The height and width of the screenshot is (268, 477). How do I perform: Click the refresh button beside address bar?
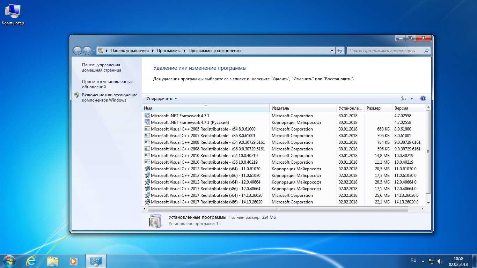(x=340, y=51)
